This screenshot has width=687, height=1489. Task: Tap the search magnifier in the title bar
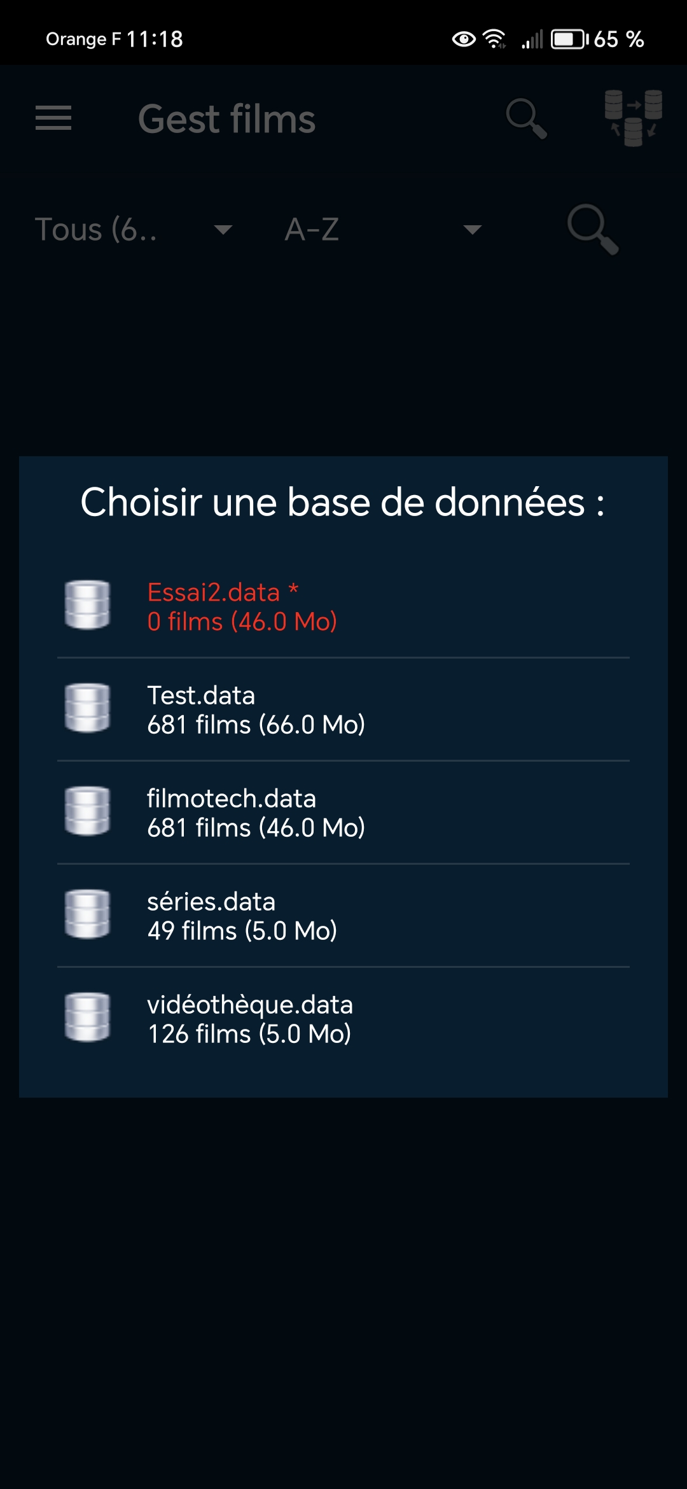[x=526, y=118]
